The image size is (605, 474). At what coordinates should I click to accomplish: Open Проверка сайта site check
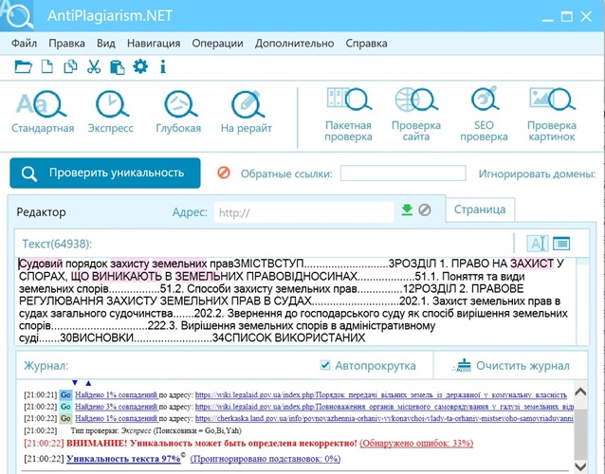[416, 115]
